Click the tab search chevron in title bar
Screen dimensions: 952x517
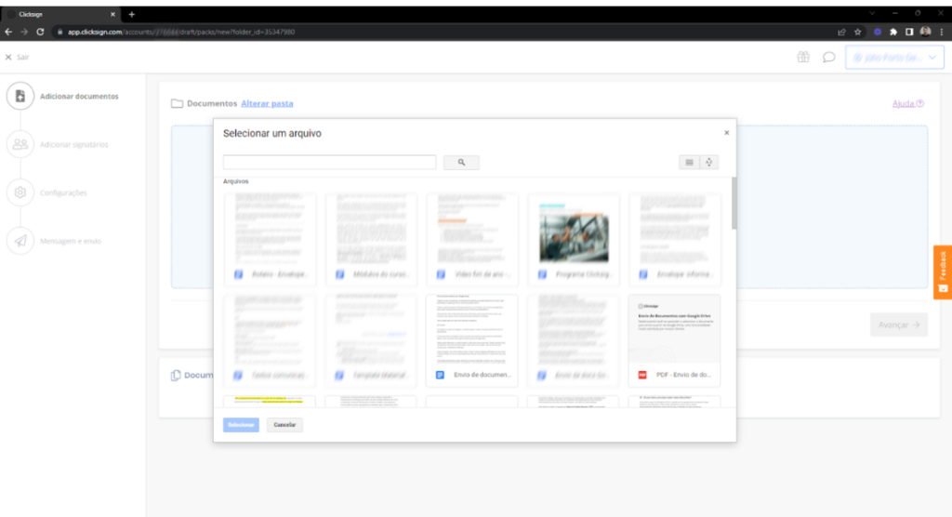click(872, 13)
